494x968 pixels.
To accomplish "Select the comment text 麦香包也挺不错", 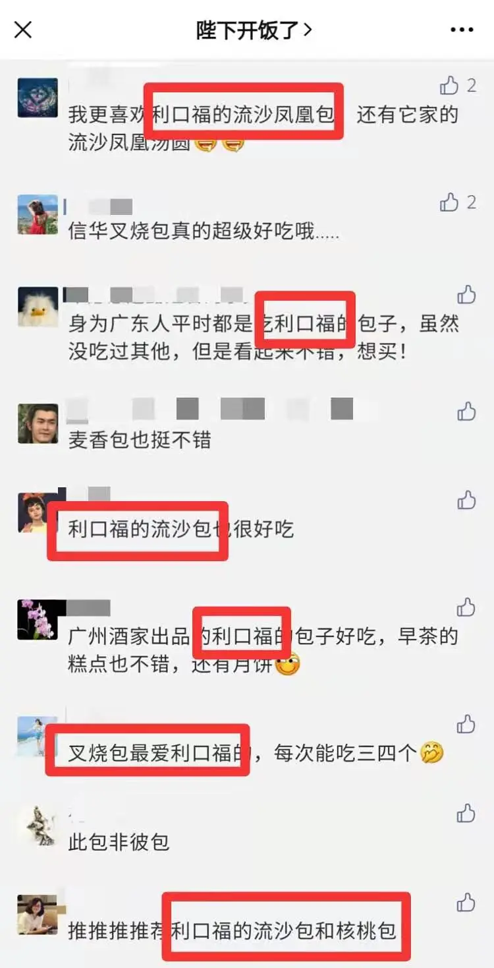I will pos(140,440).
